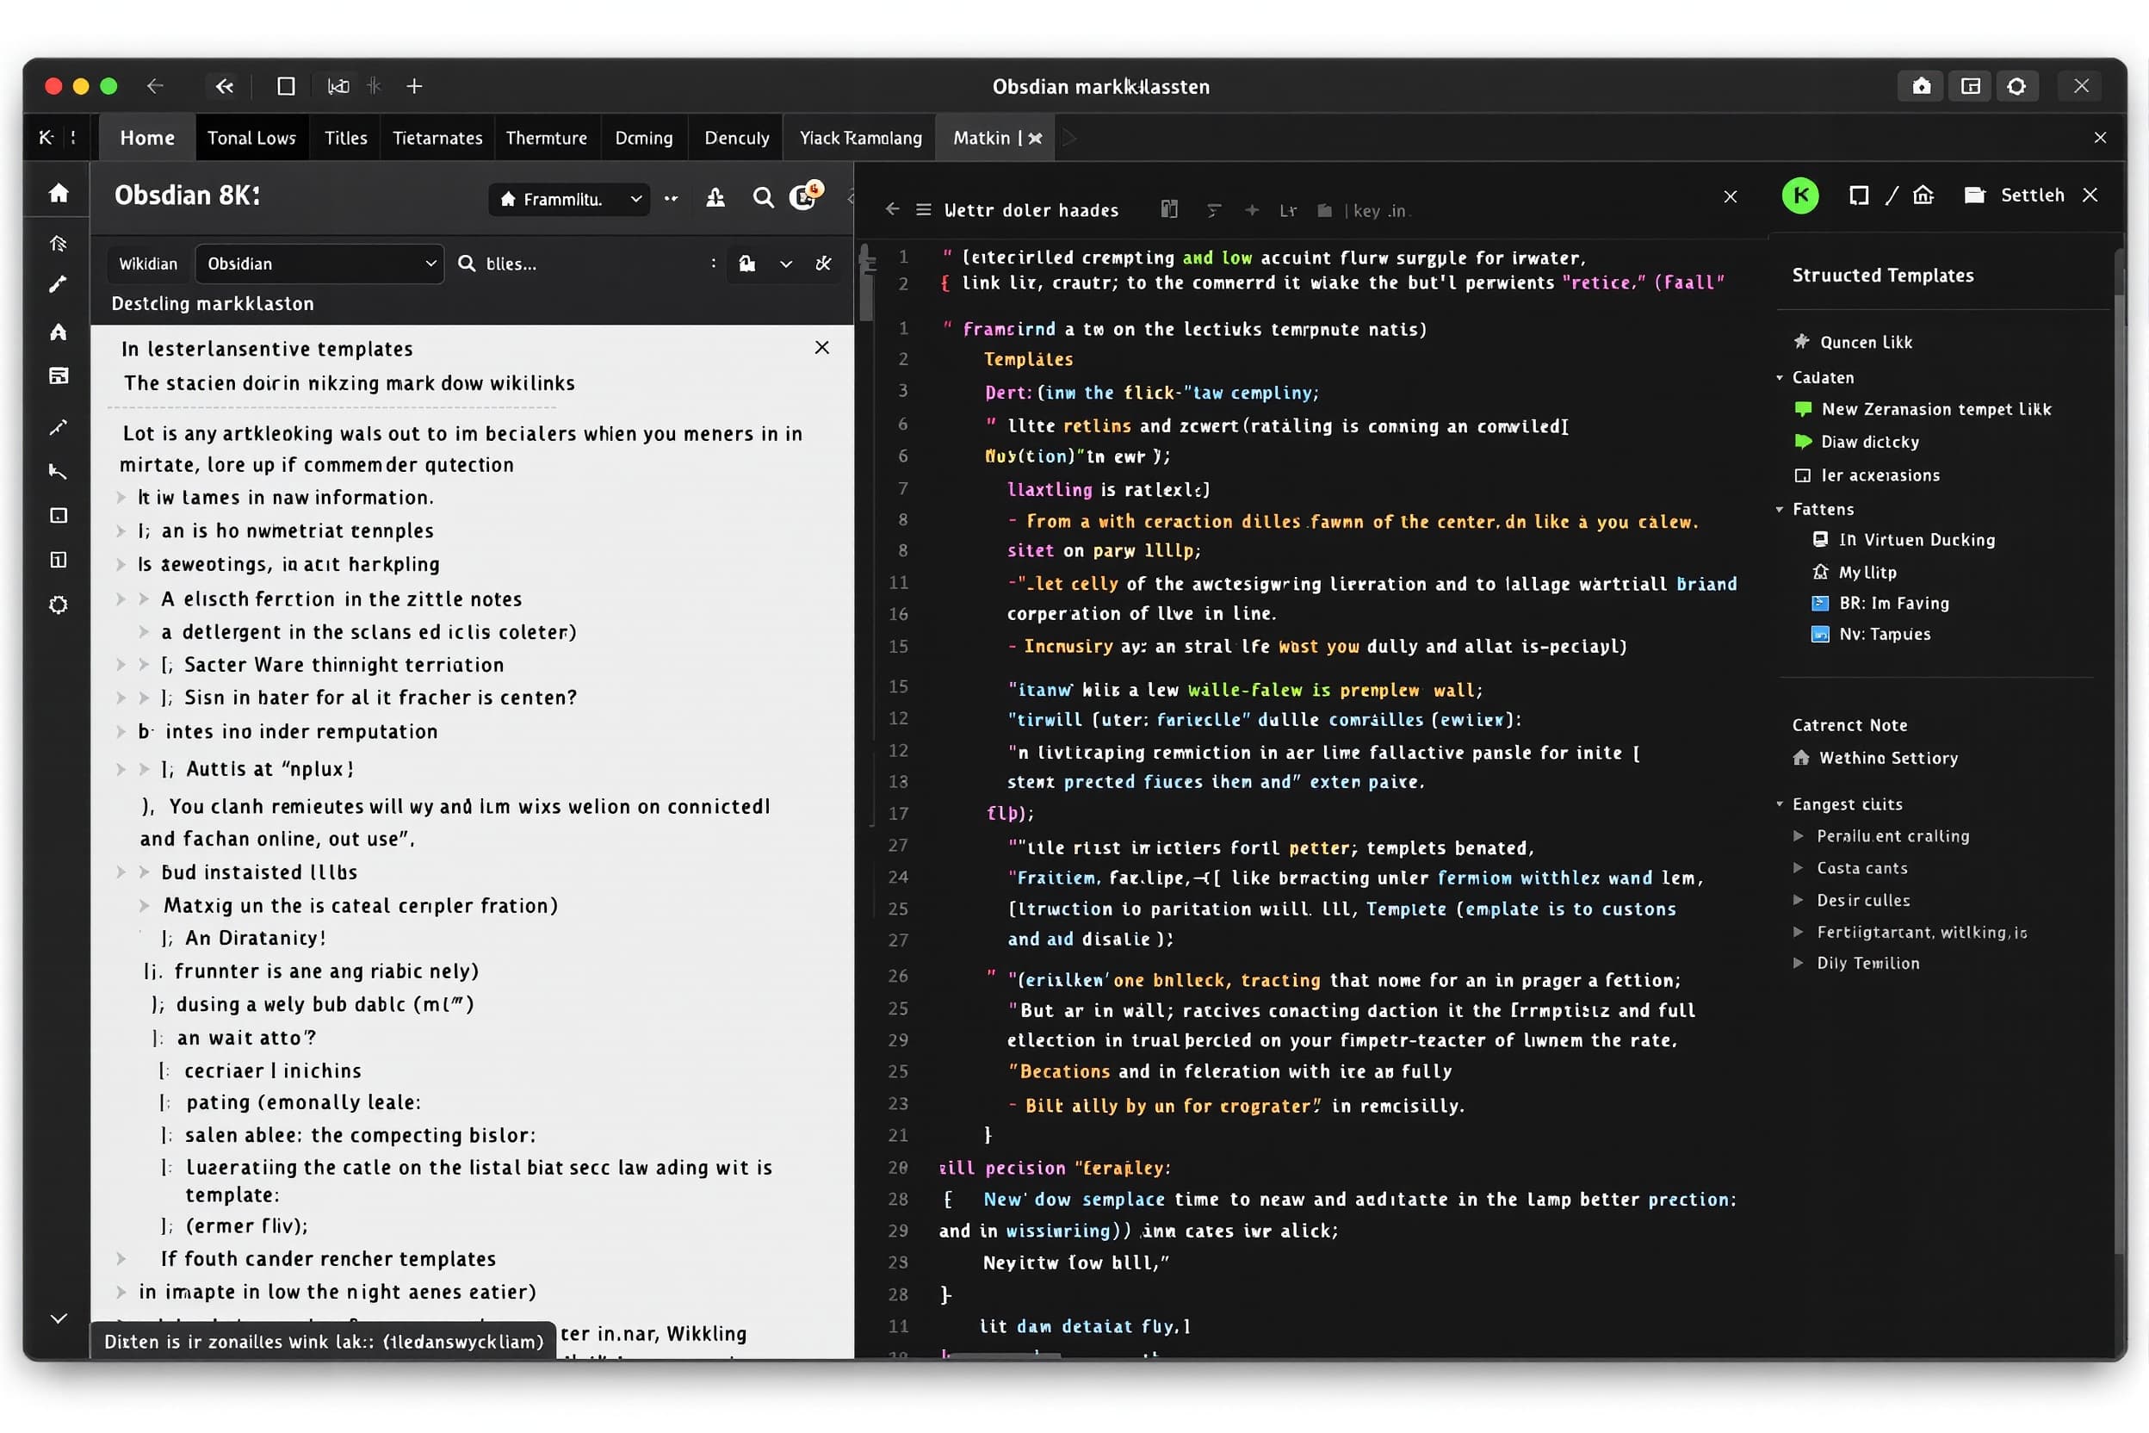Open the layout panel icon in title bar
The image size is (2149, 1433).
click(1970, 86)
